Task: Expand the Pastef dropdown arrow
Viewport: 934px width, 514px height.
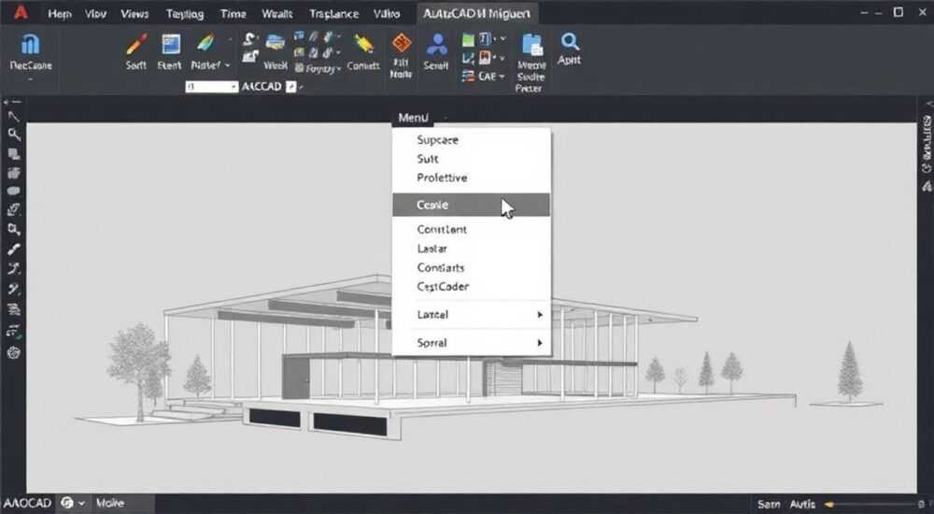Action: tap(227, 65)
